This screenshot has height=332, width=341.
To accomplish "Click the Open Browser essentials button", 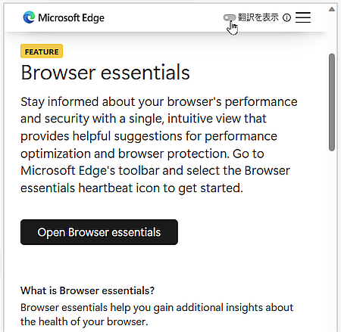I will point(99,232).
